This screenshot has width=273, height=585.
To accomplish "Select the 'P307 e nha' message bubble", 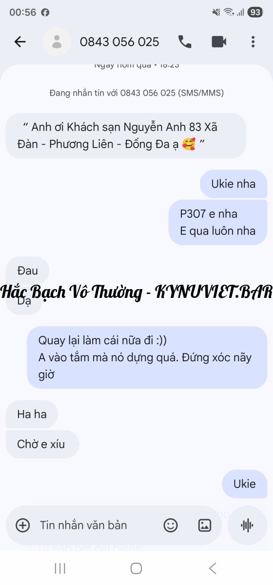I will [x=218, y=222].
